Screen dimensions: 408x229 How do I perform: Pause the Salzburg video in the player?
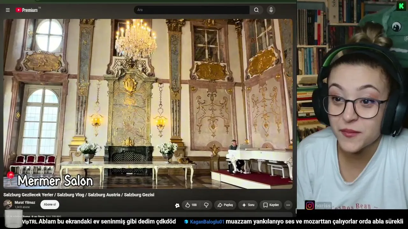click(148, 104)
